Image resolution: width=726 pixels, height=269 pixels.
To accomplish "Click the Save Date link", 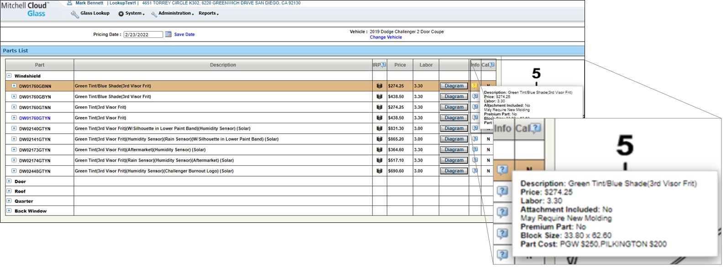I will (184, 34).
